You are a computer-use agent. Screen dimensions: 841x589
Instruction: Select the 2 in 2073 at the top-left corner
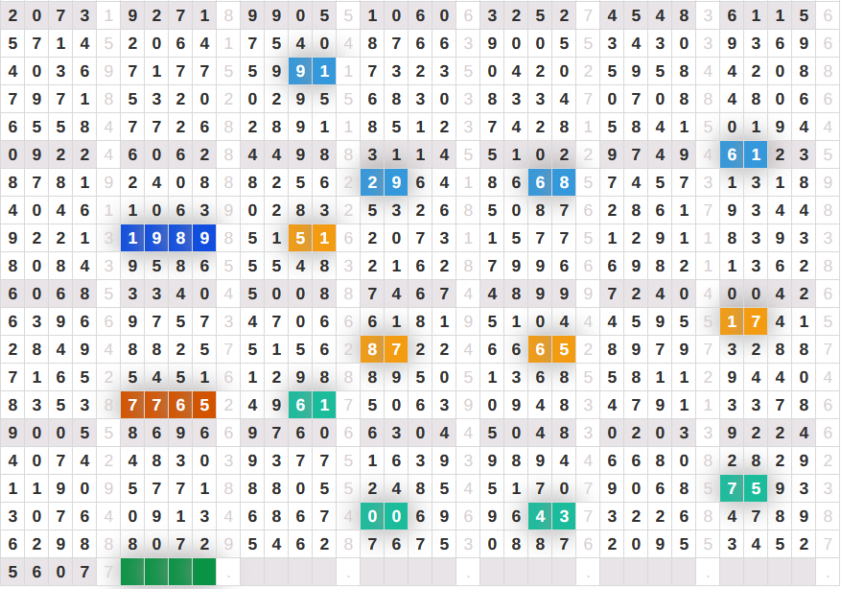tap(12, 15)
